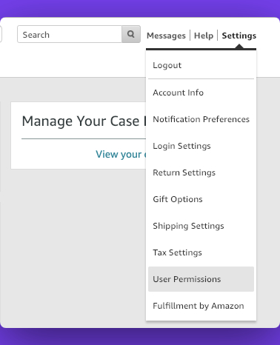Choose Notification Preferences menu entry
The image size is (280, 345).
[x=201, y=119]
